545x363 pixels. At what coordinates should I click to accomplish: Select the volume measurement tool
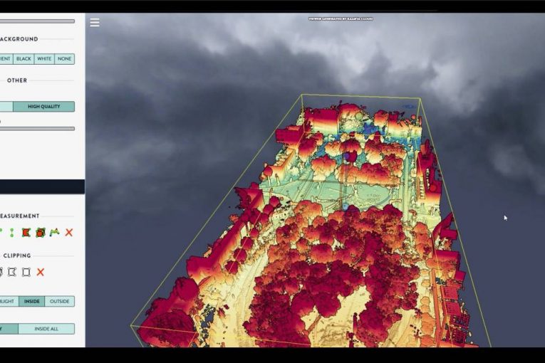[x=41, y=232]
